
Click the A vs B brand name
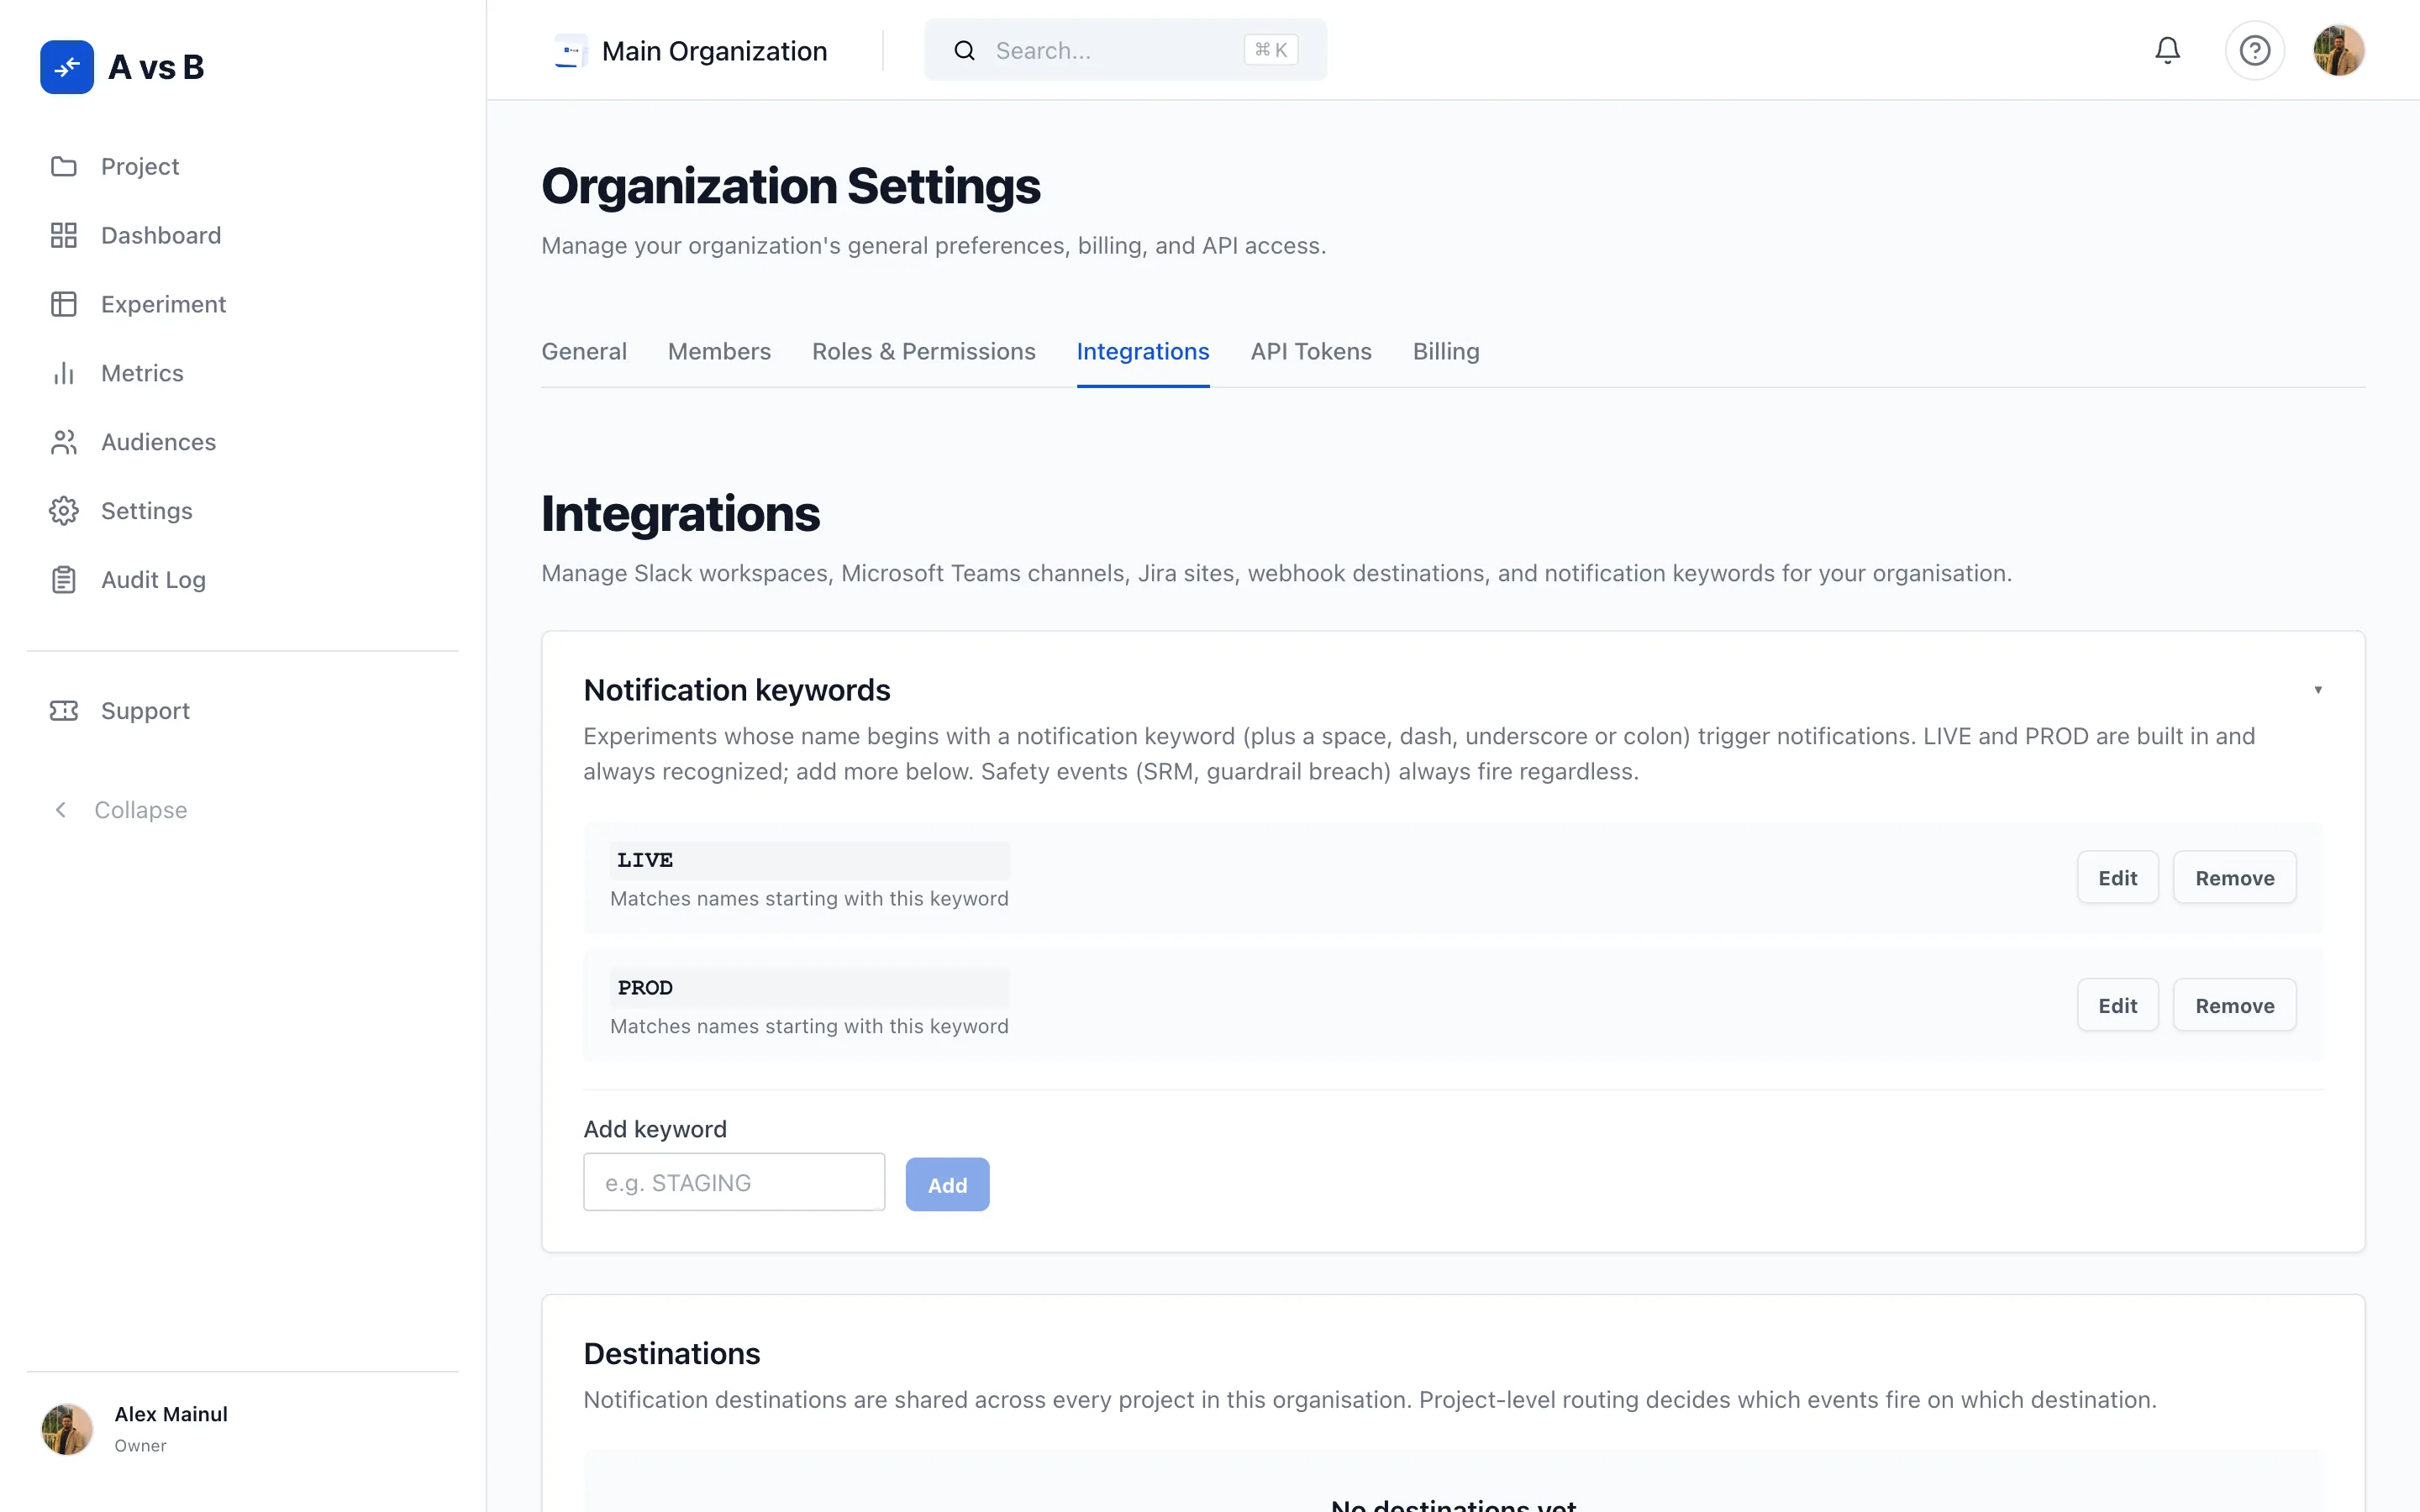156,67
